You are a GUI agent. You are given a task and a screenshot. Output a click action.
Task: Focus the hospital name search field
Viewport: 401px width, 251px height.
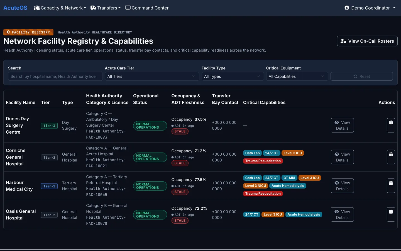[55, 76]
